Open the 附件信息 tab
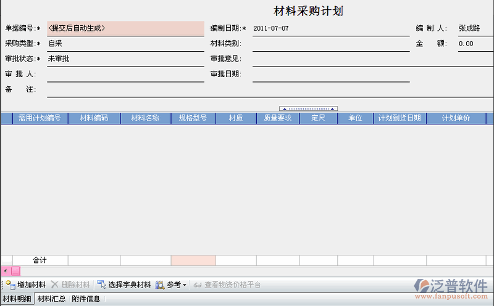 pyautogui.click(x=86, y=299)
